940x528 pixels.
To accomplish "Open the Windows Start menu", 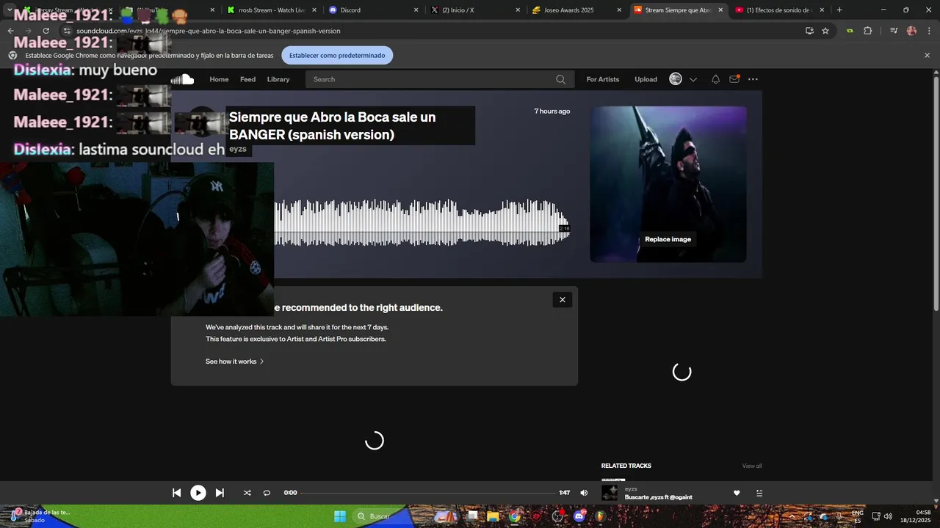I will pos(340,516).
